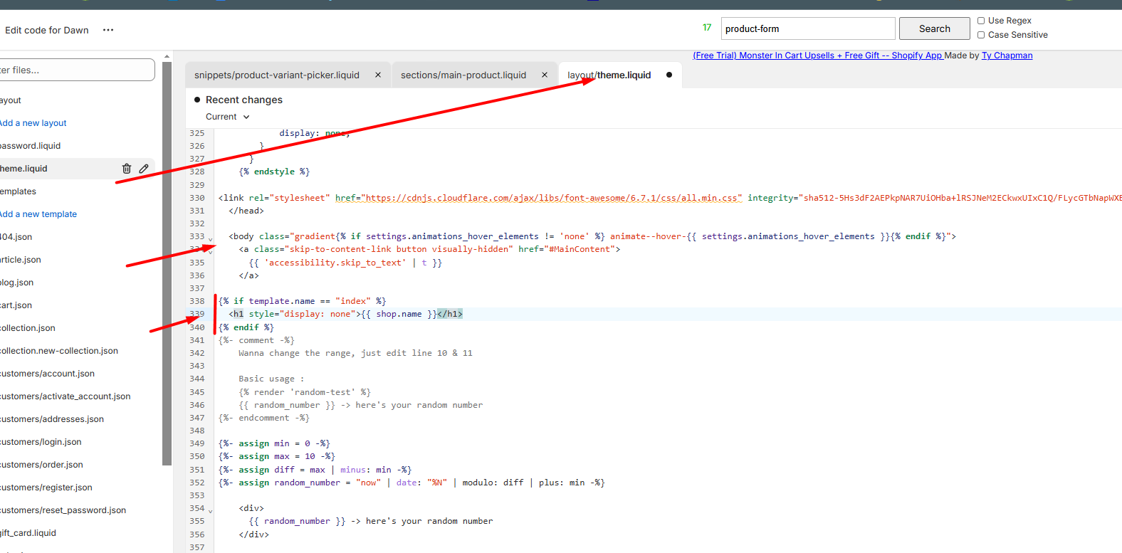Viewport: 1122px width, 553px height.
Task: Open the Monster In Cart Upsells link
Action: (818, 56)
